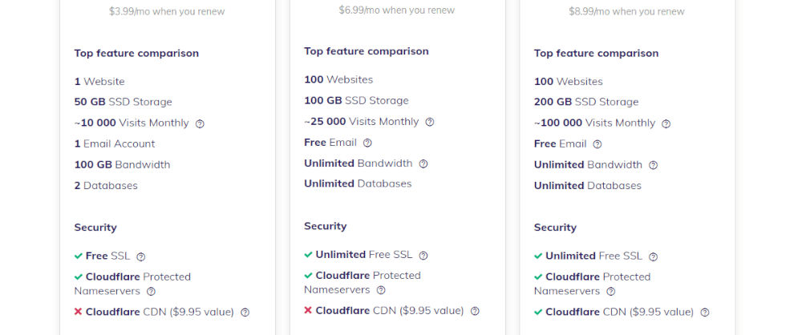
Task: Click the "$3.99/mo when you renew" text
Action: pyautogui.click(x=167, y=12)
